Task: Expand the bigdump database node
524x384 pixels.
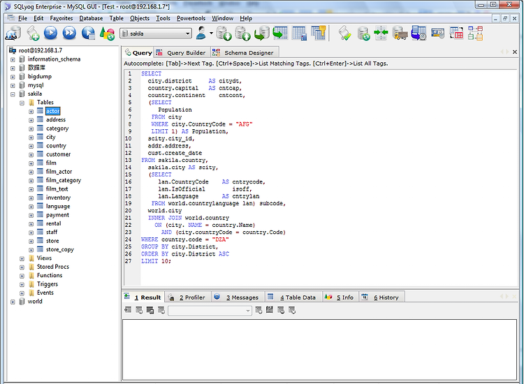Action: point(13,77)
